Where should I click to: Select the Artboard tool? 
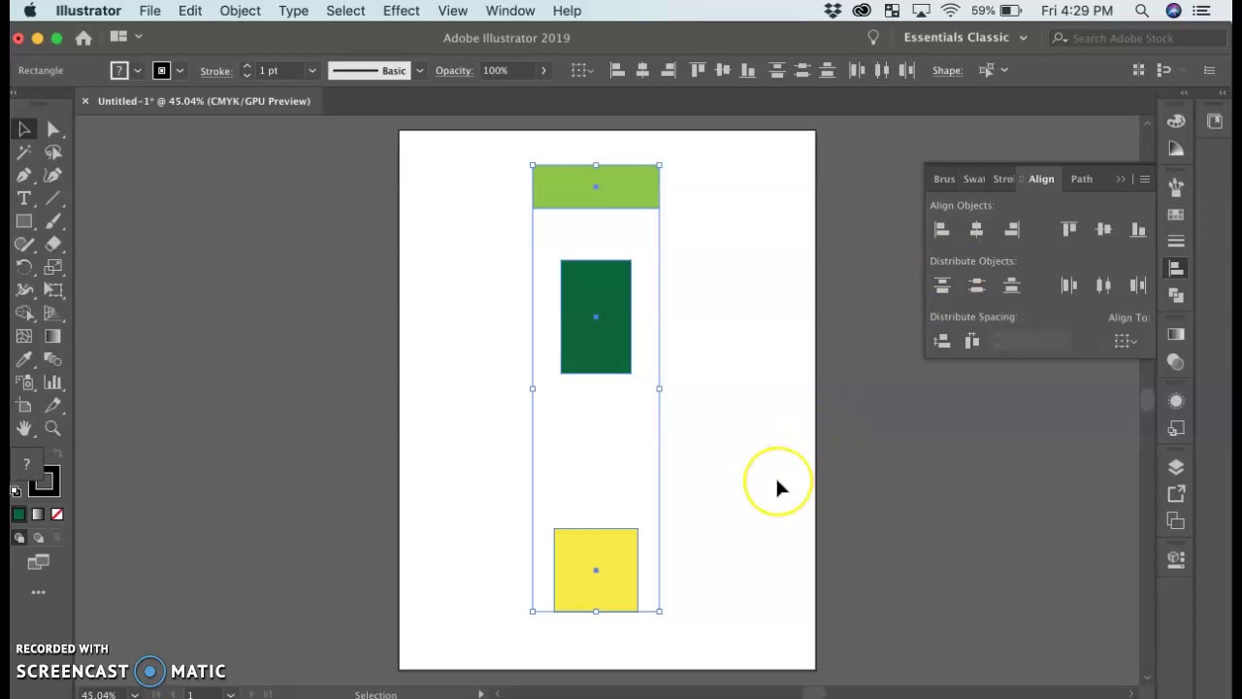24,406
